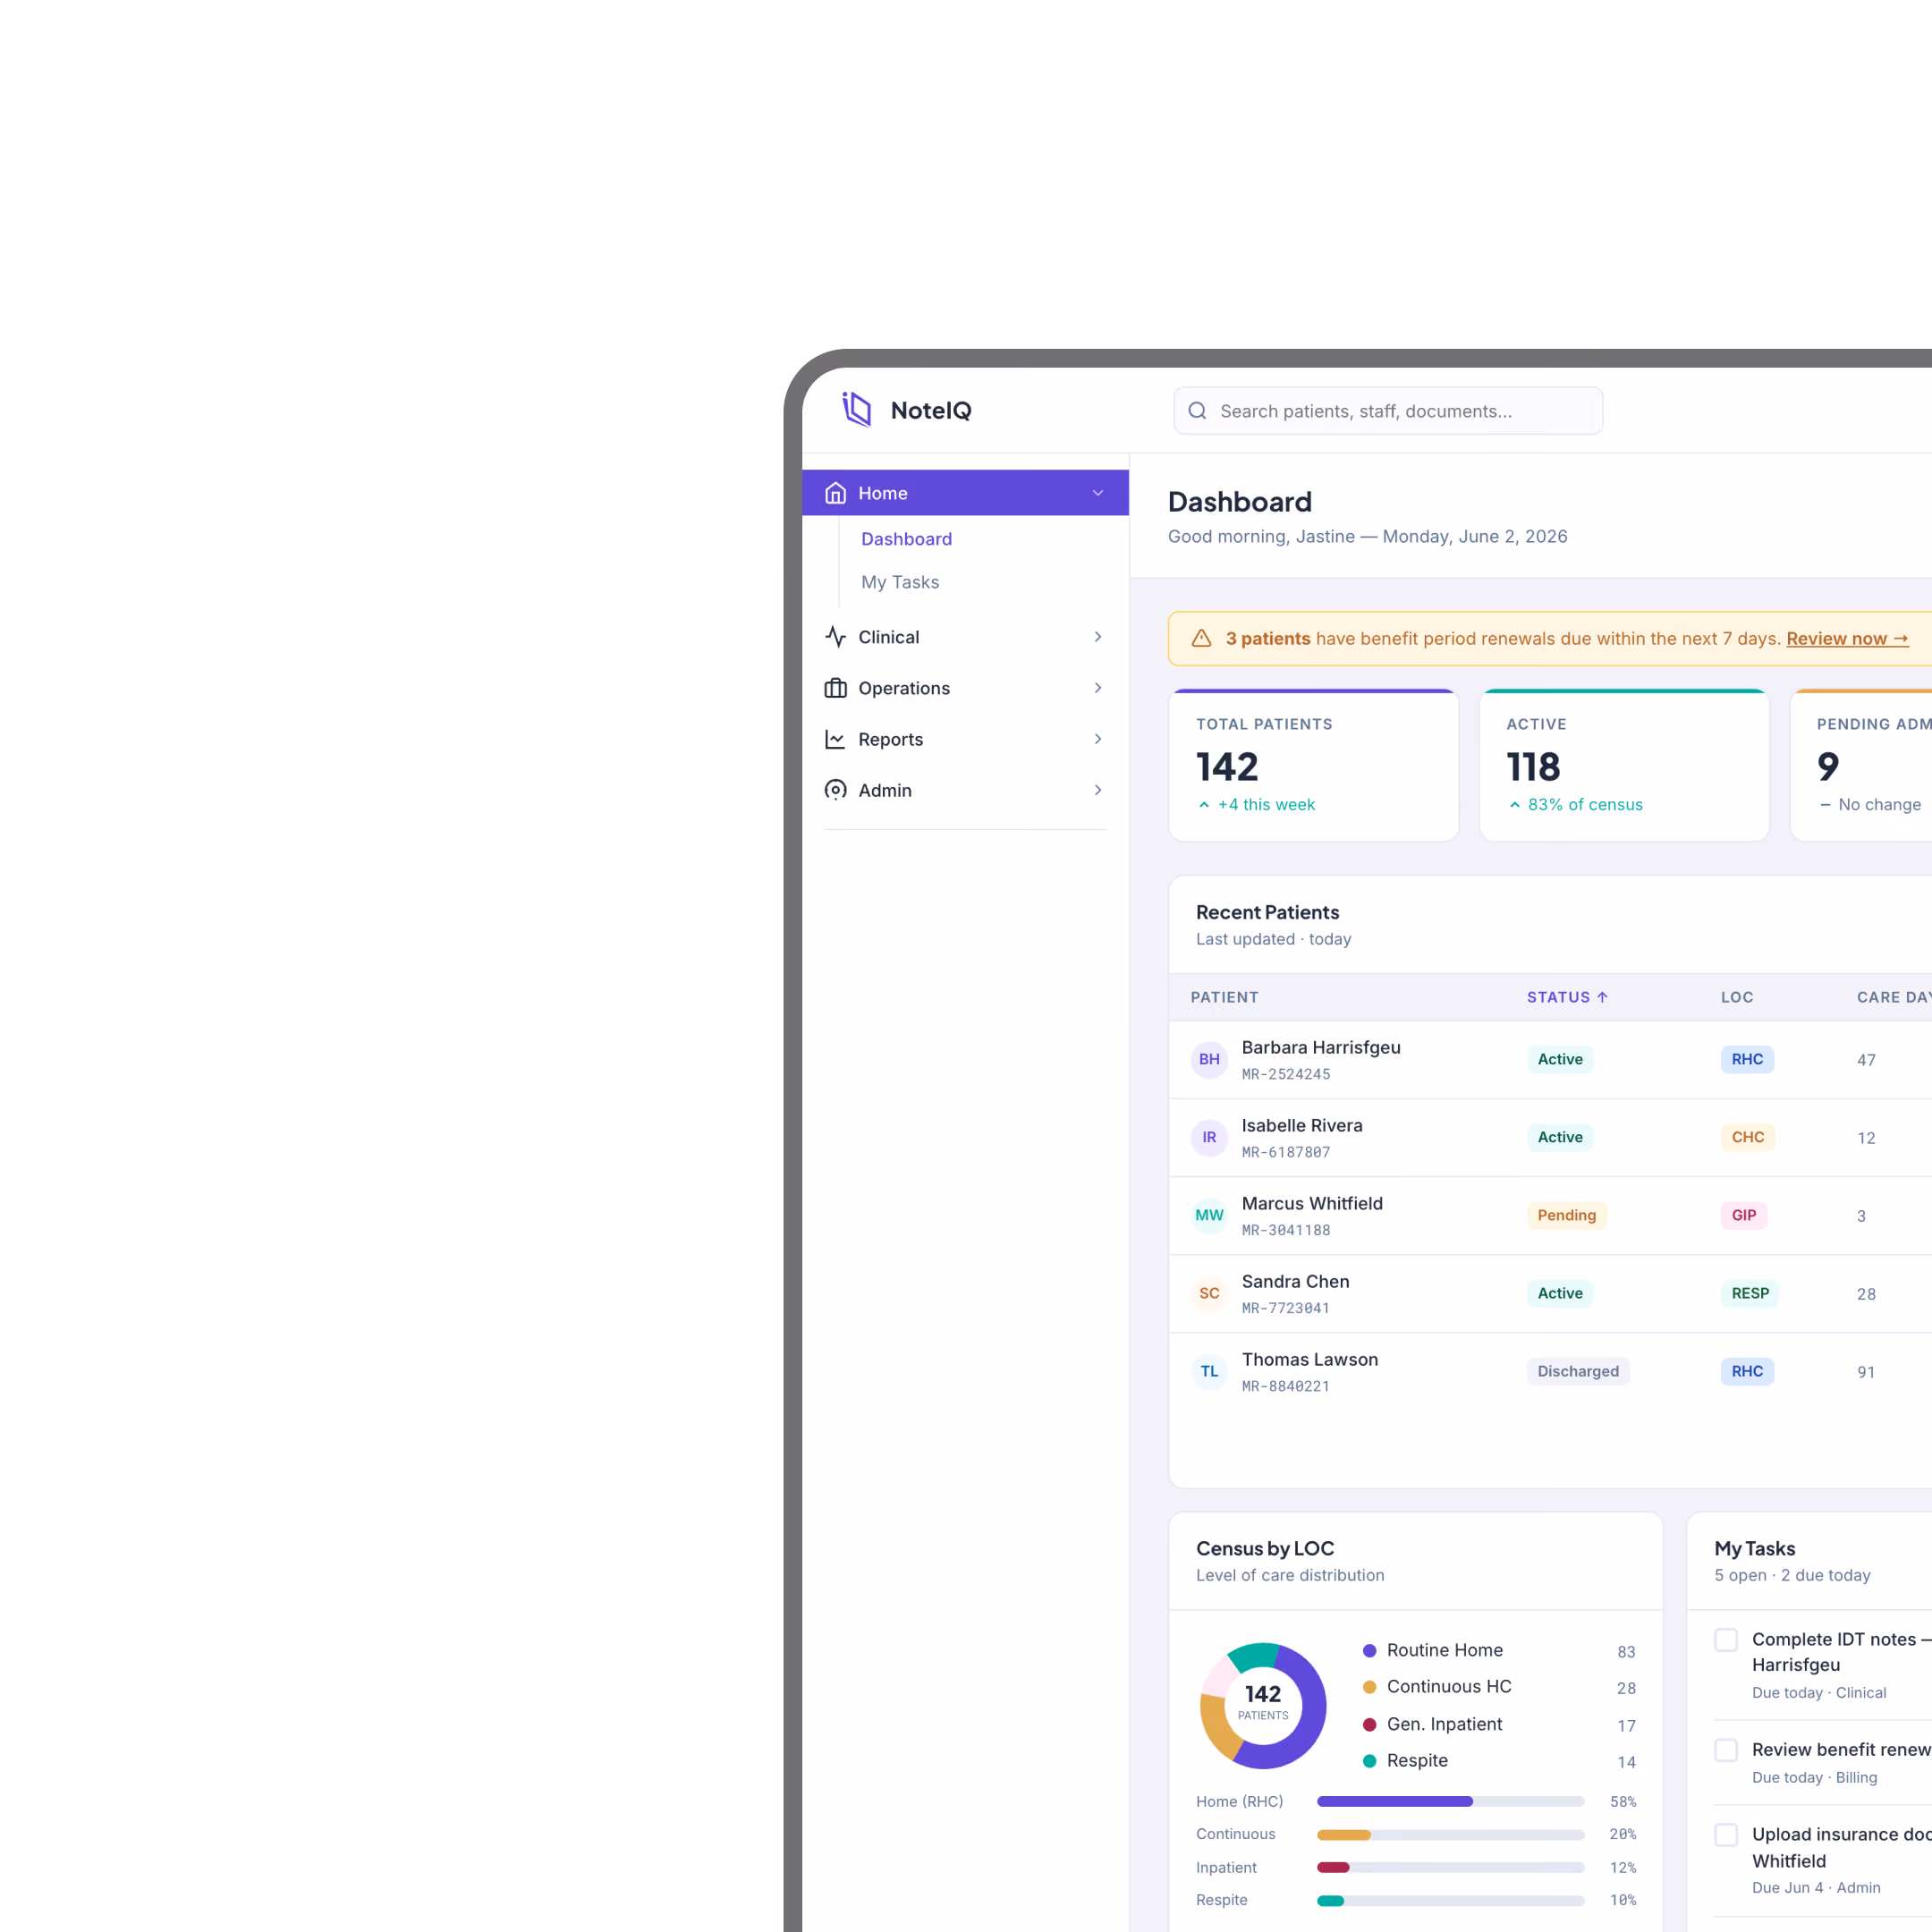This screenshot has width=1932, height=1932.
Task: Click the Clinical pulse icon
Action: 836,637
